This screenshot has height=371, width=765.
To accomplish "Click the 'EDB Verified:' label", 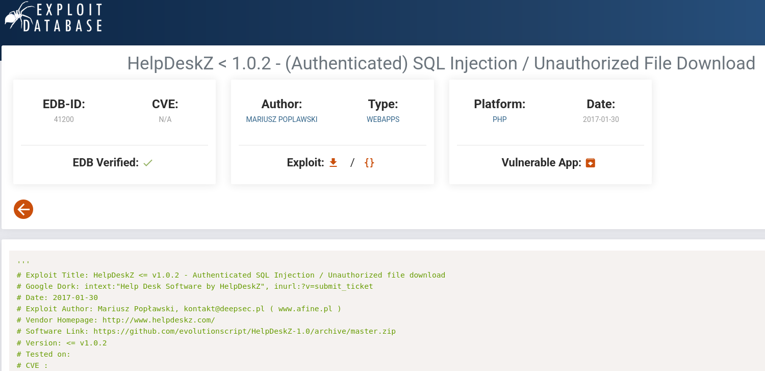I will pos(106,162).
